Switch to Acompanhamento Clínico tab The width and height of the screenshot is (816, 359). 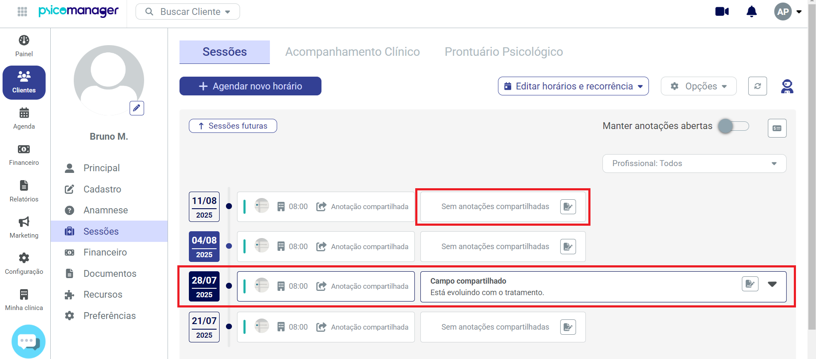click(x=353, y=52)
